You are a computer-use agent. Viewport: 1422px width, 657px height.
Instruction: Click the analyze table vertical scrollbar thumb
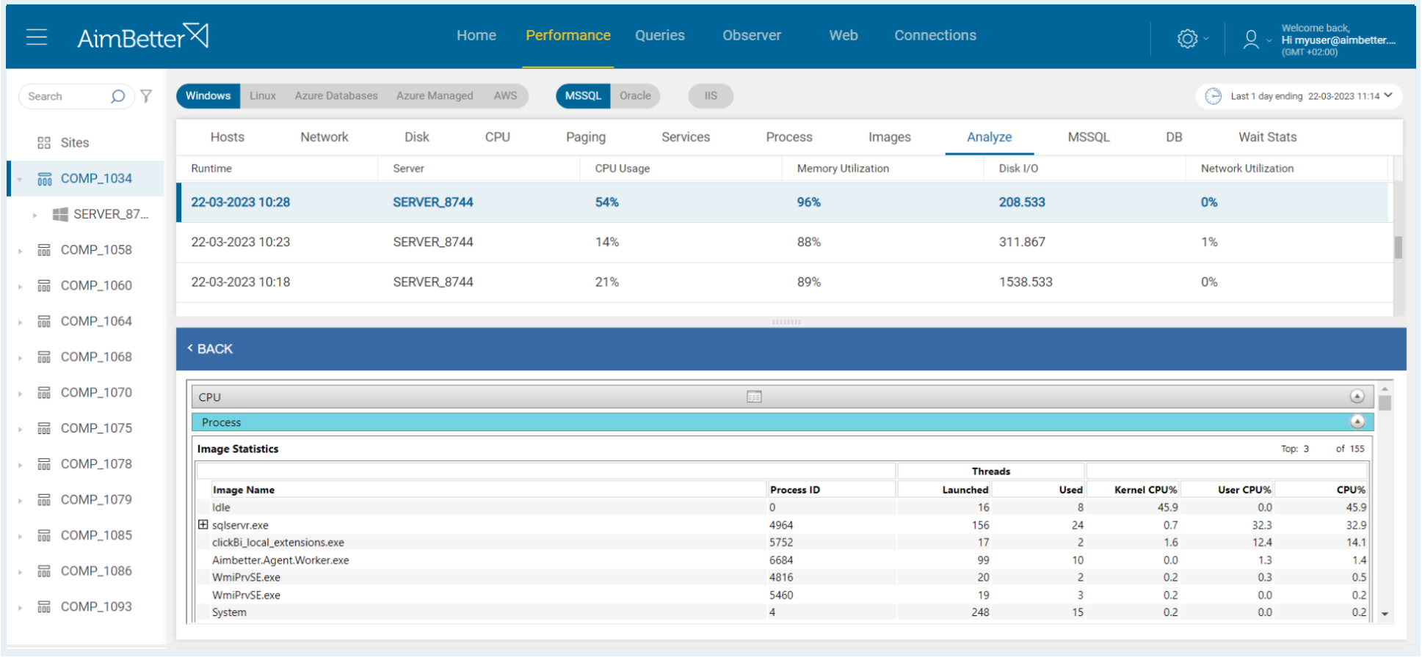point(1399,247)
